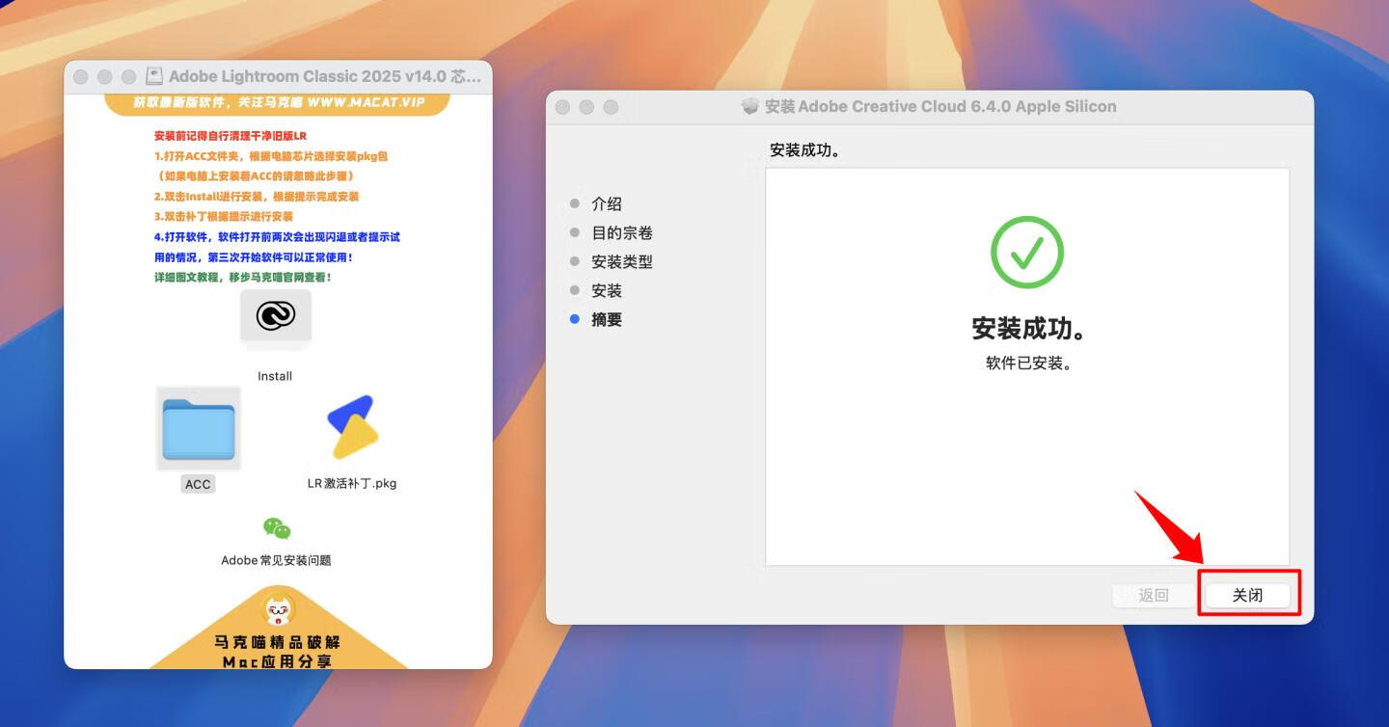Click the installer window title text
The width and height of the screenshot is (1389, 727).
[940, 107]
